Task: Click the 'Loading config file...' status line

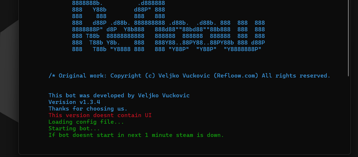Action: [x=86, y=122]
